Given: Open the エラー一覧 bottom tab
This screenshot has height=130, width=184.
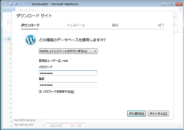Looking at the screenshot, I should (76, 126).
